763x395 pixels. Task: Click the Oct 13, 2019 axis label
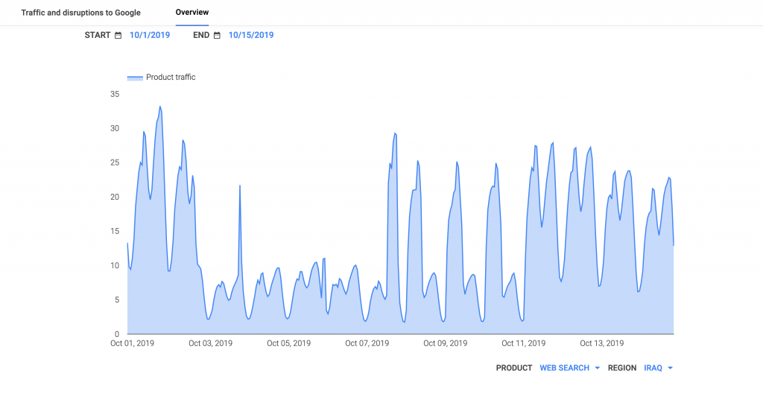point(602,344)
